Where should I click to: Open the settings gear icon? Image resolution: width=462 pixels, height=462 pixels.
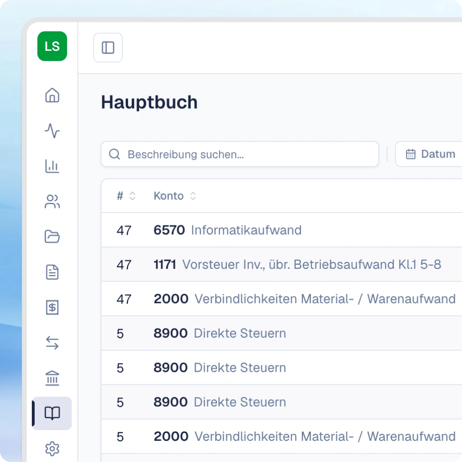tap(52, 449)
